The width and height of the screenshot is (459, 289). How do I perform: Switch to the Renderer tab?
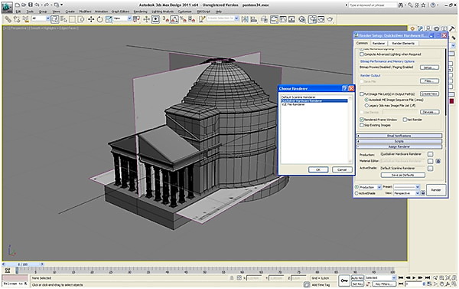pos(379,43)
